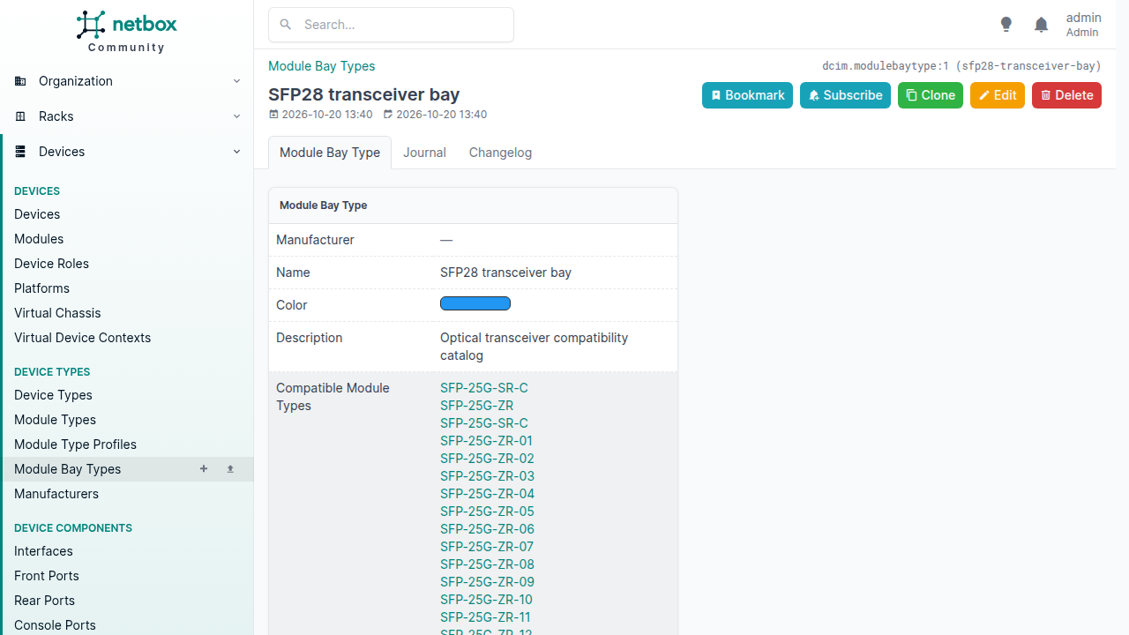Expand the Racks menu section
Viewport: 1129px width, 635px height.
[127, 116]
